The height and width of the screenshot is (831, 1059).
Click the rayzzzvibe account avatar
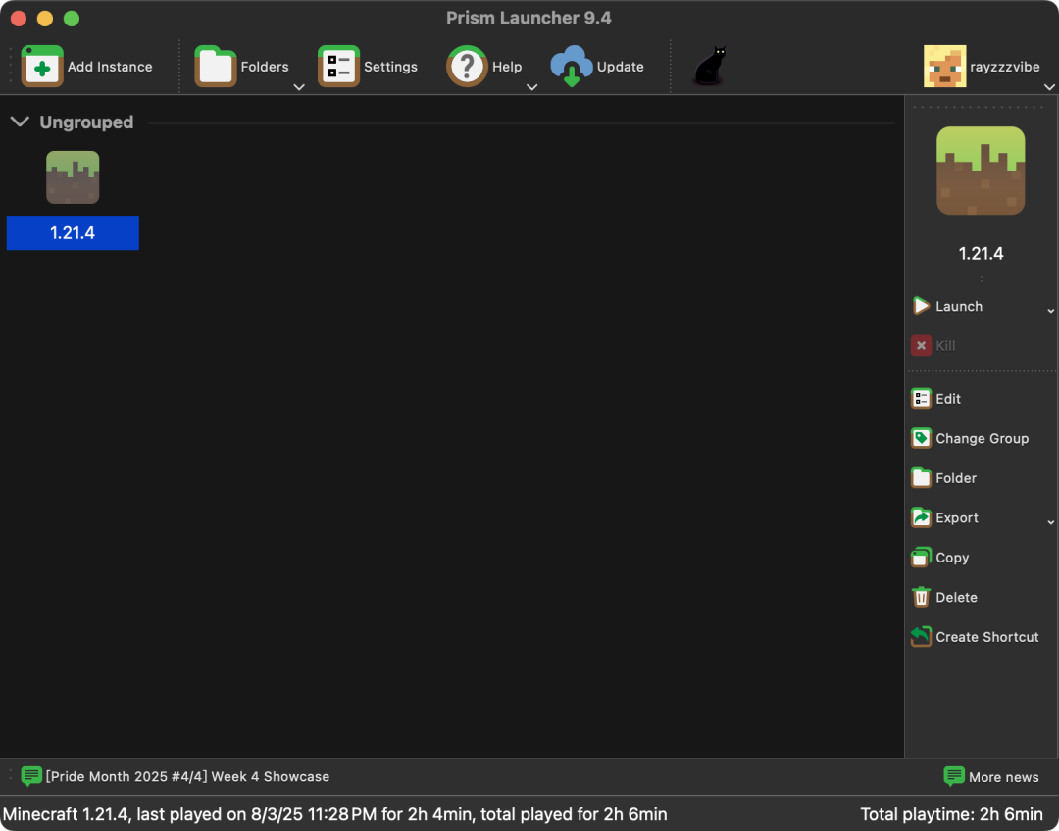pyautogui.click(x=945, y=67)
